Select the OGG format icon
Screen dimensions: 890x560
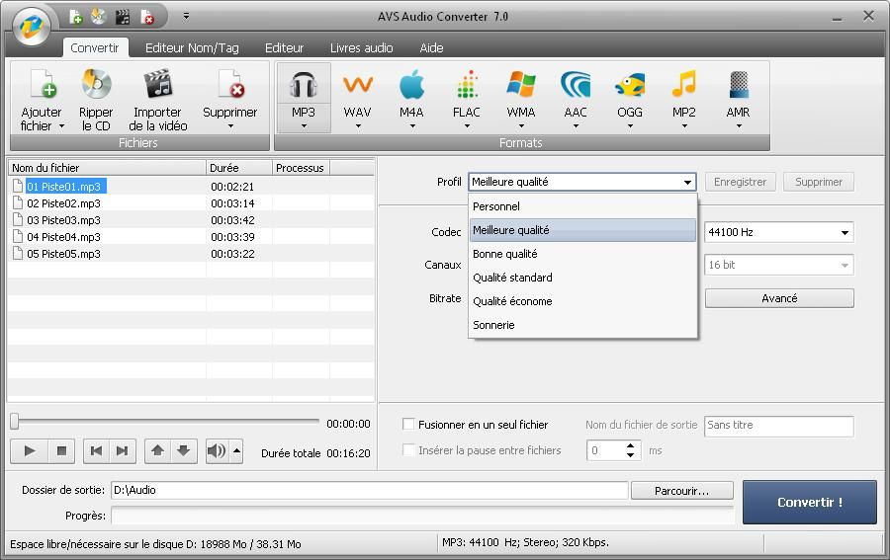[x=630, y=85]
